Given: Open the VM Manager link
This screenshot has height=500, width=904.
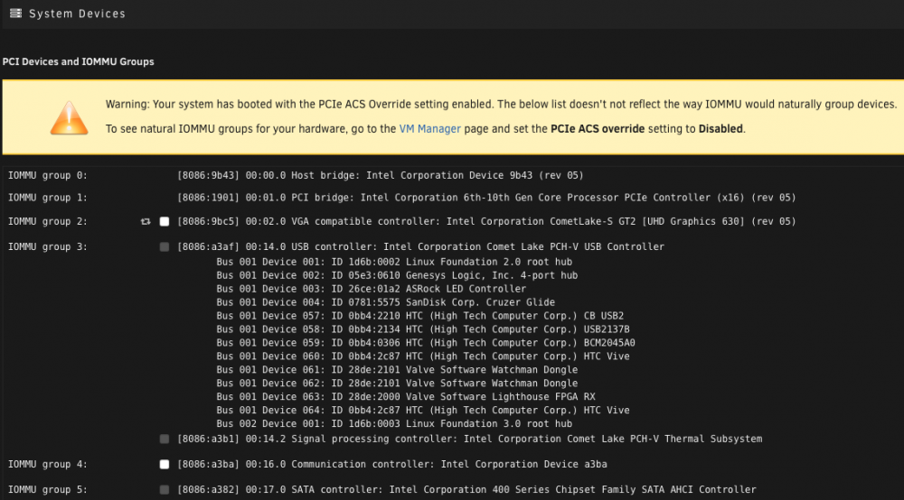Looking at the screenshot, I should [429, 129].
